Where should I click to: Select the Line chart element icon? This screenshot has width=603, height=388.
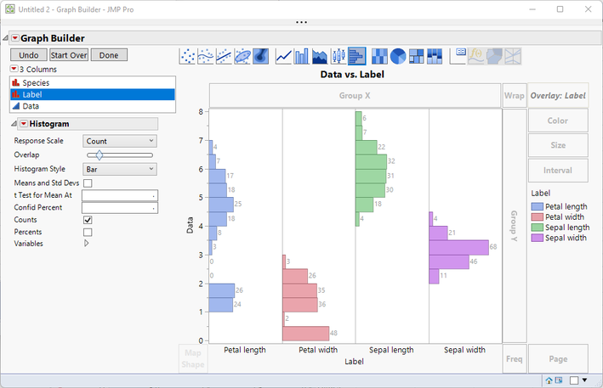283,56
